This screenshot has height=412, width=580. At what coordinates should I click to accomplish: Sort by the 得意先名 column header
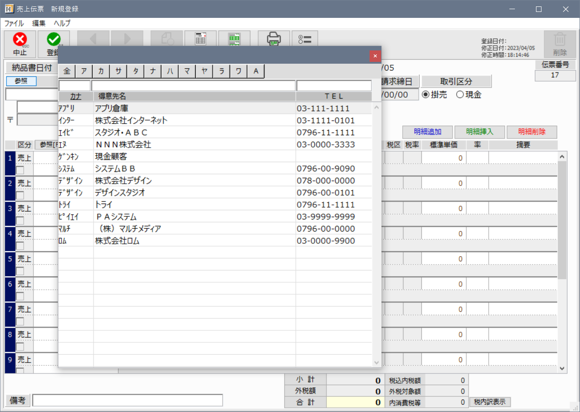[195, 97]
